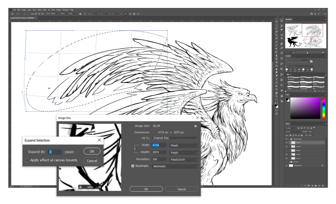This screenshot has height=204, width=336.
Task: Open the Image menu
Action: pos(24,9)
